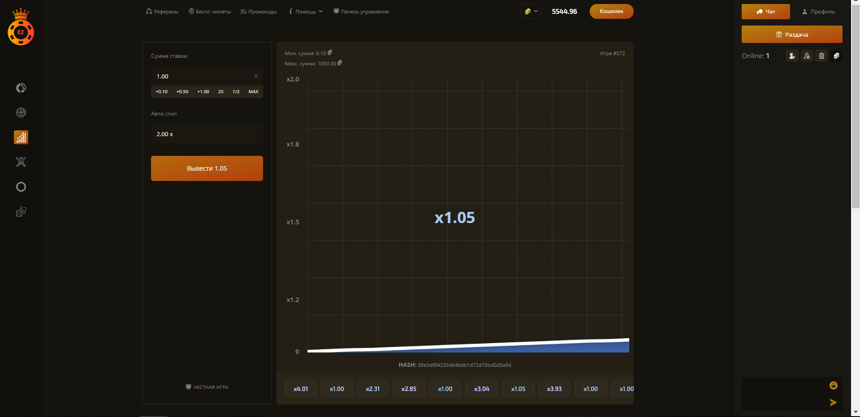Send chat message with arrow icon
The height and width of the screenshot is (417, 860).
(833, 402)
